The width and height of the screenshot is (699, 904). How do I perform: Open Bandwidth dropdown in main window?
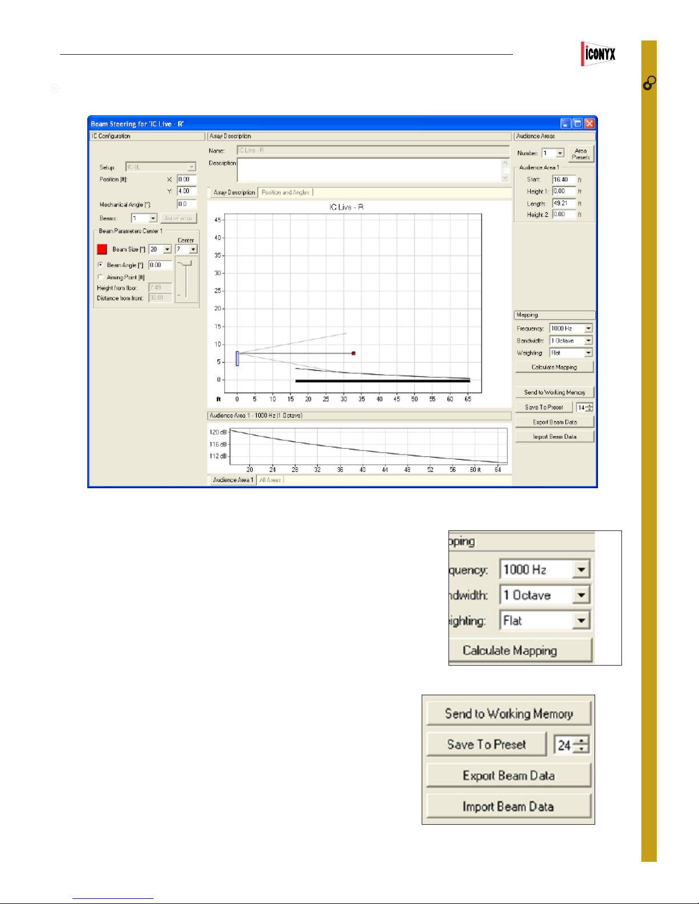click(588, 340)
